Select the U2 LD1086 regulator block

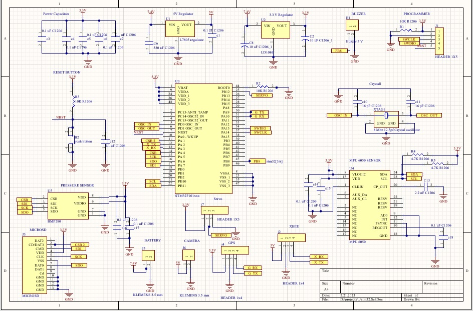tap(276, 30)
